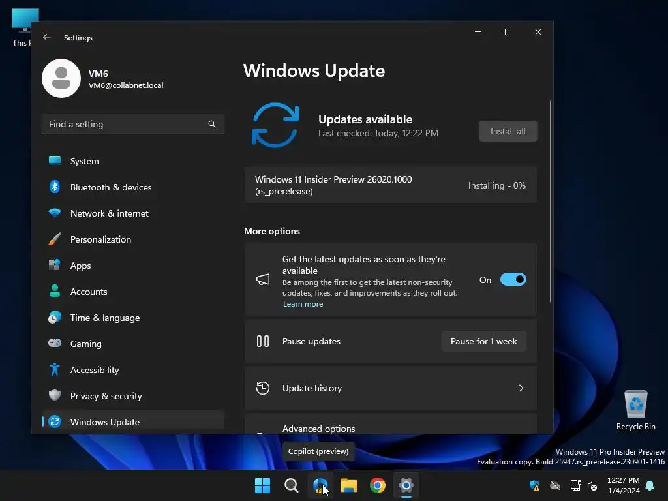Open Privacy & security
Viewport: 668px width, 501px height.
(133, 396)
